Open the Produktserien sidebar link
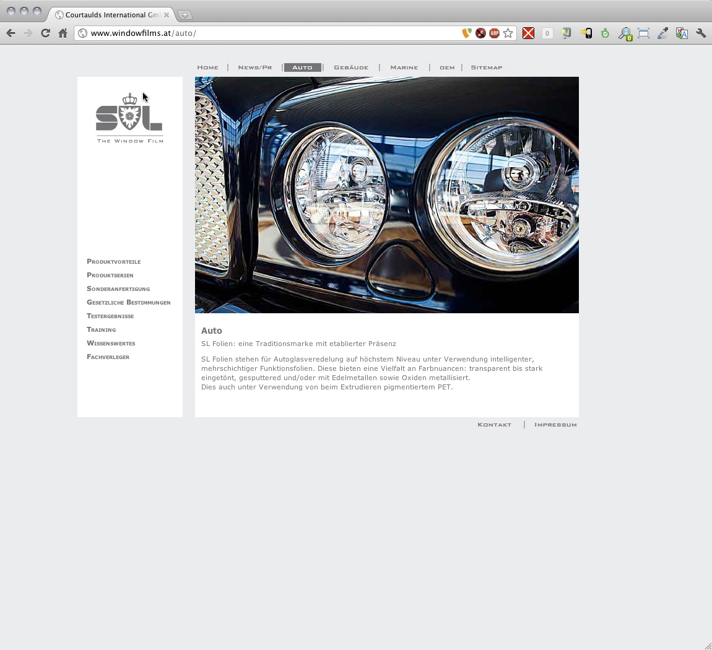Screen dimensions: 712x650 pyautogui.click(x=110, y=275)
